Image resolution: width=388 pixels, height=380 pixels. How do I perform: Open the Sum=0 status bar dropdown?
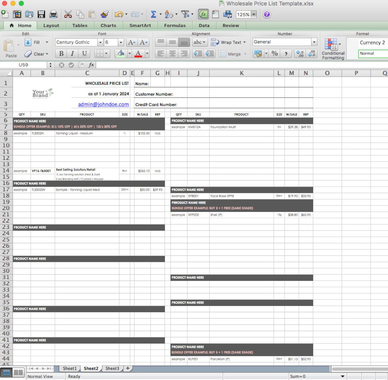pos(342,376)
